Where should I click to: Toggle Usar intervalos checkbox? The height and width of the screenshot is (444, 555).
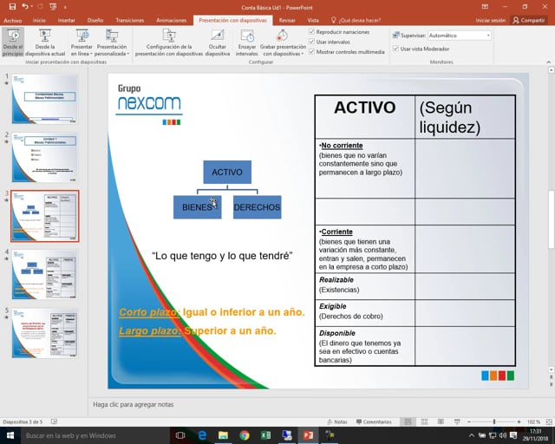(x=311, y=42)
